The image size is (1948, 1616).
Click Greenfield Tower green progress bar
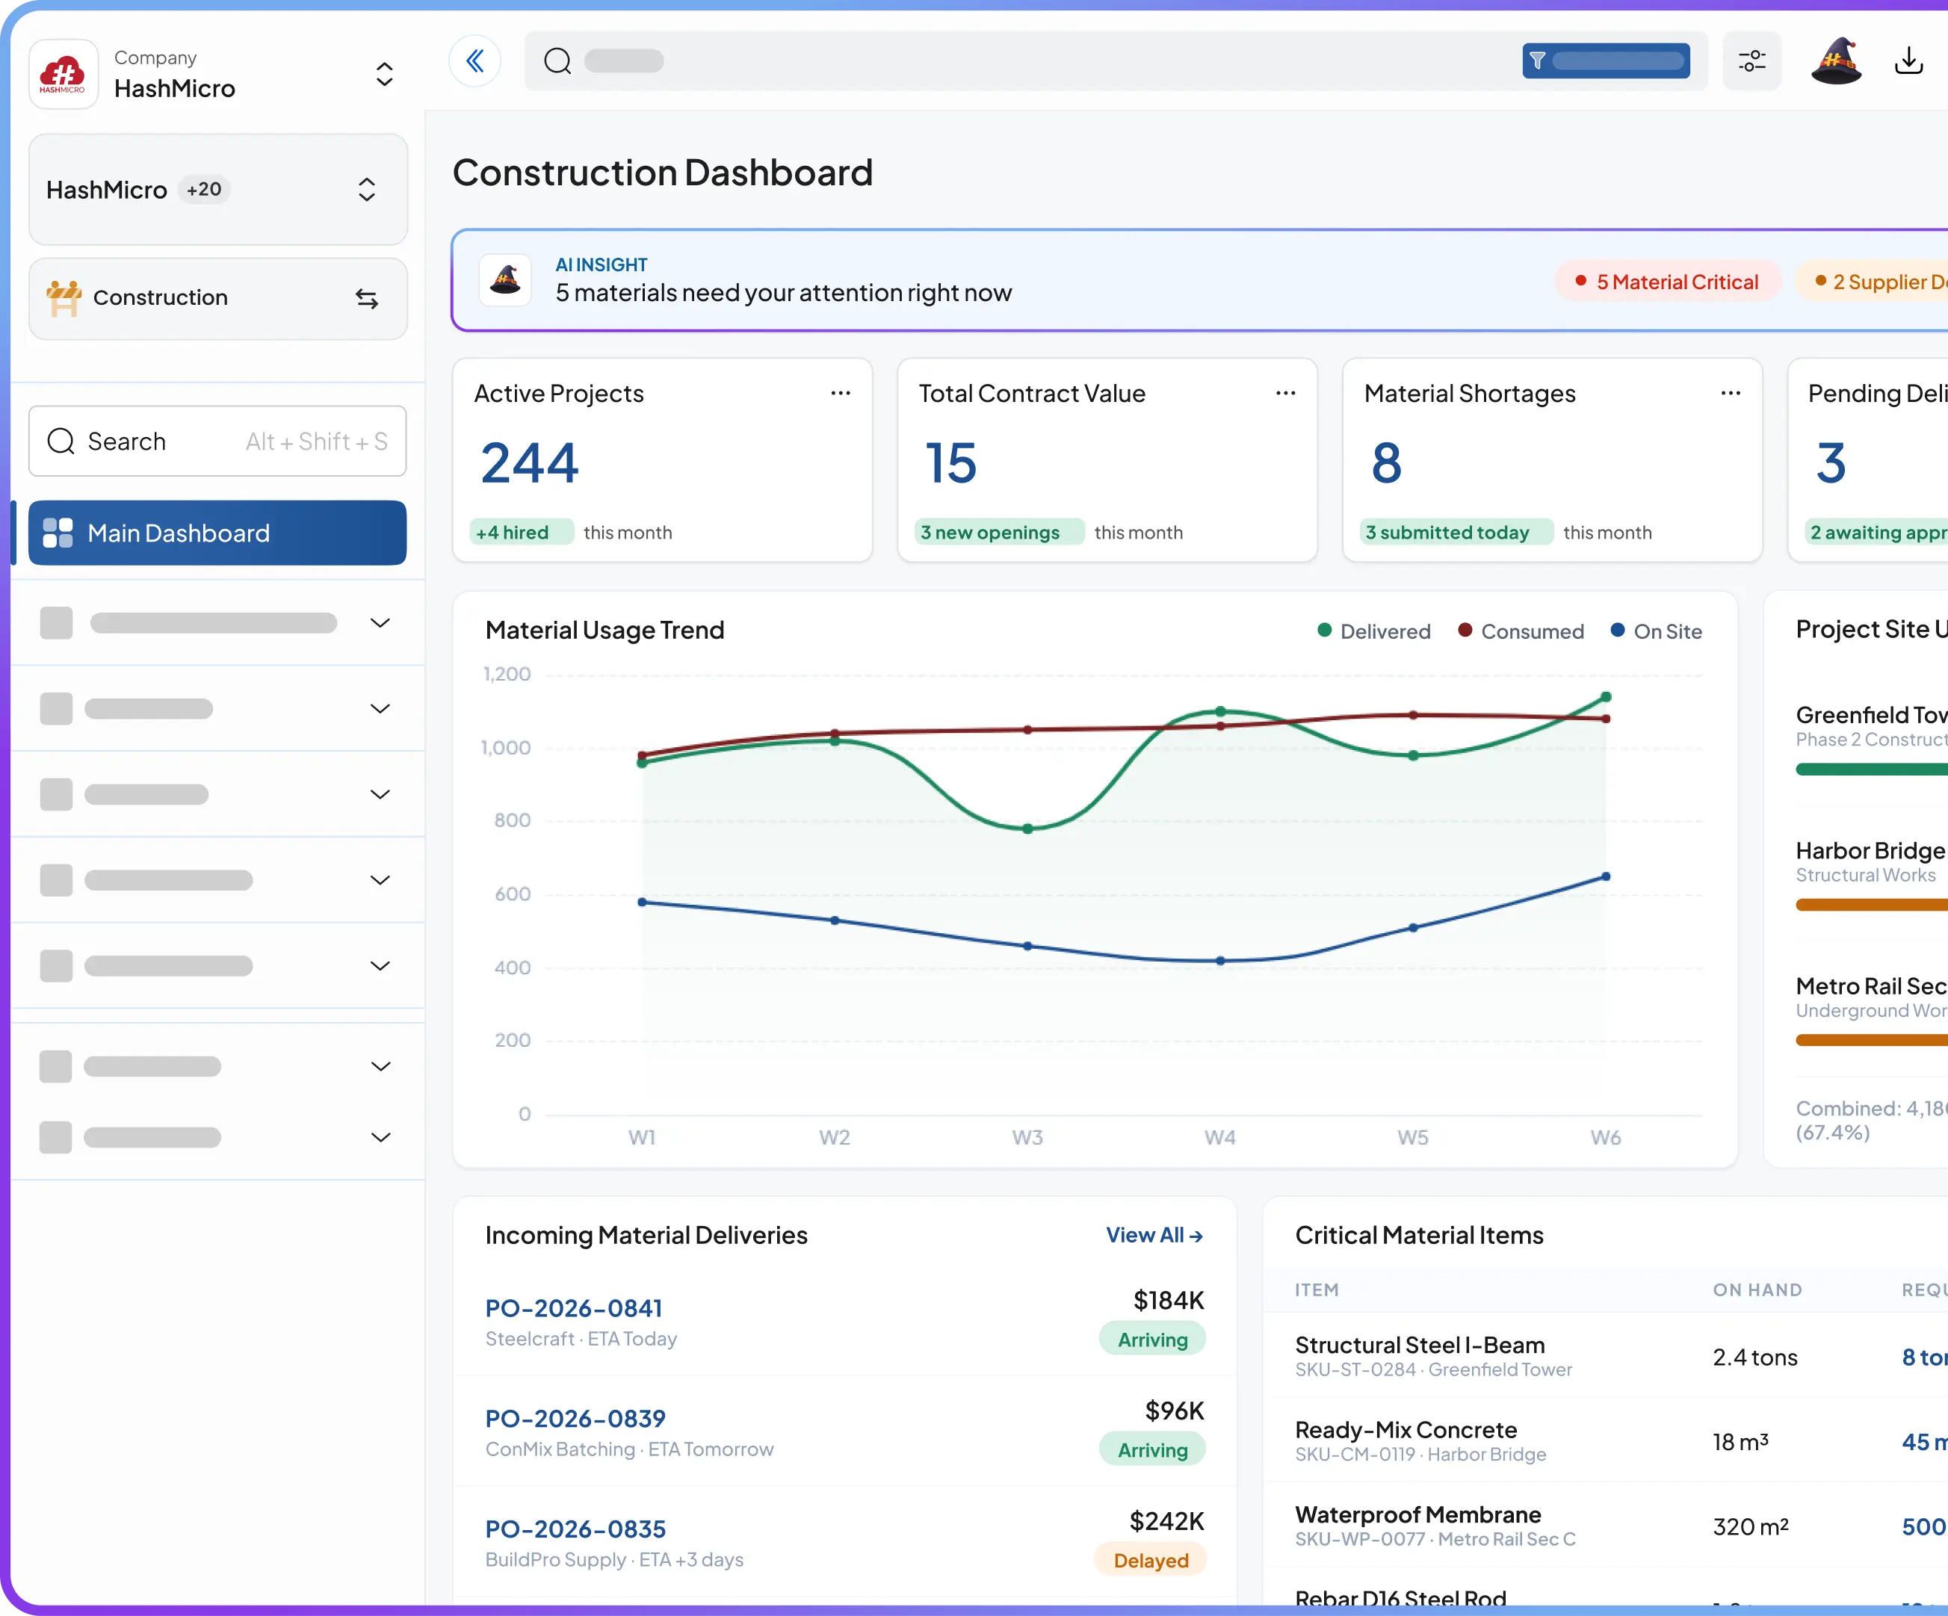(1871, 769)
